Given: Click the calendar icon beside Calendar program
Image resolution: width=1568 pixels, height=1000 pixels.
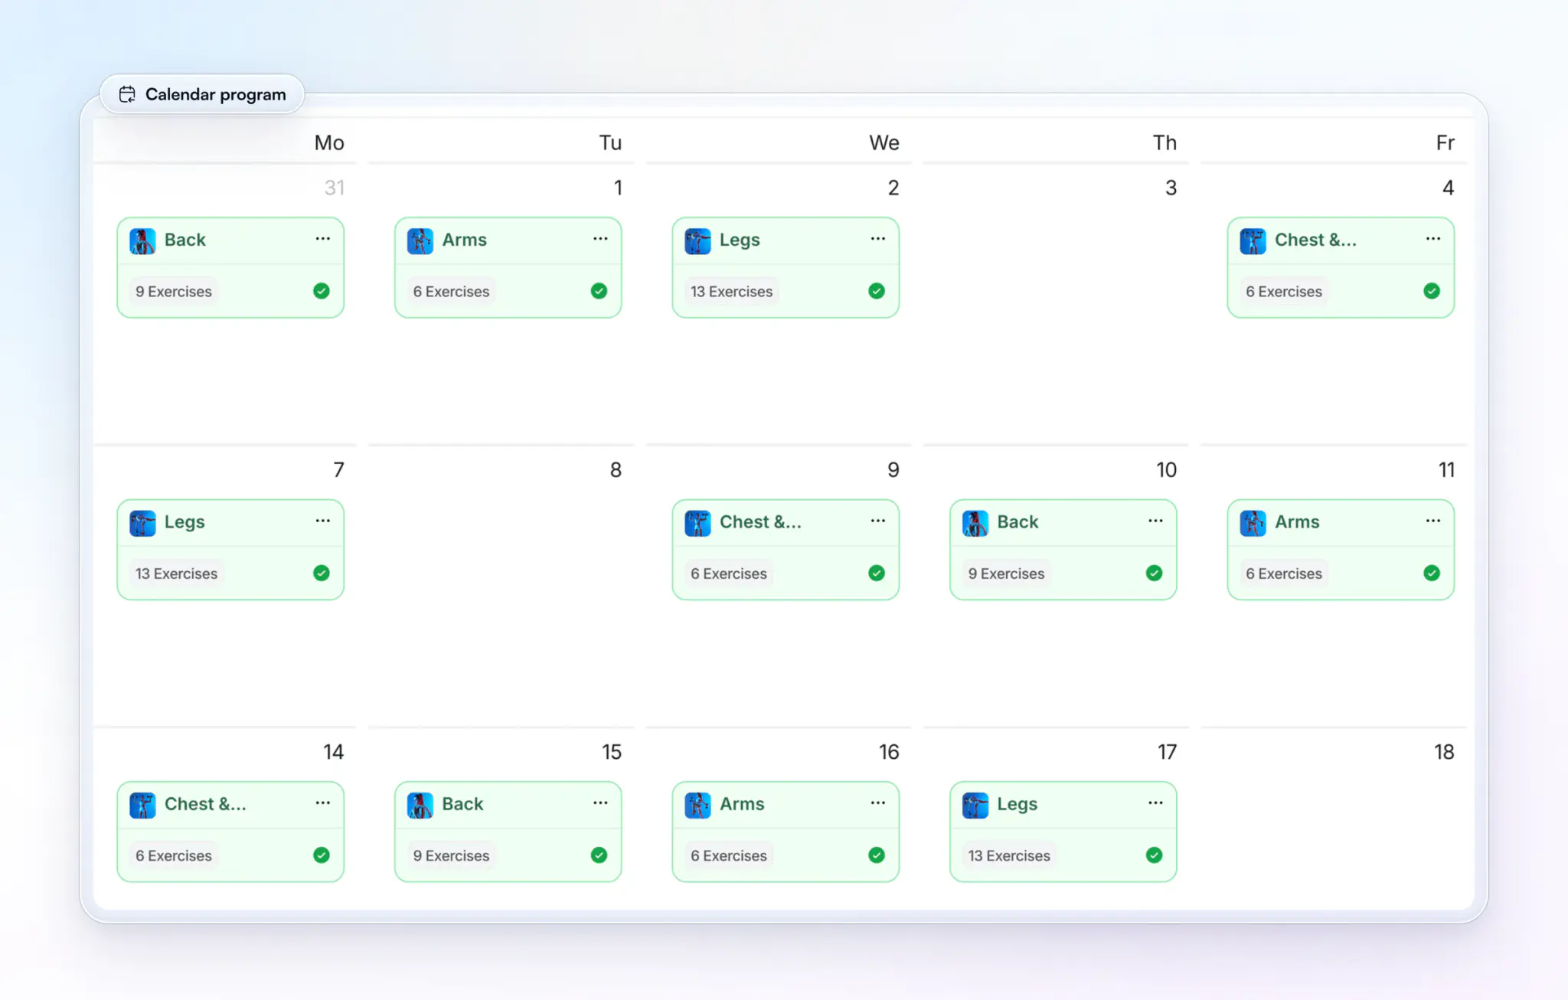Looking at the screenshot, I should point(127,94).
